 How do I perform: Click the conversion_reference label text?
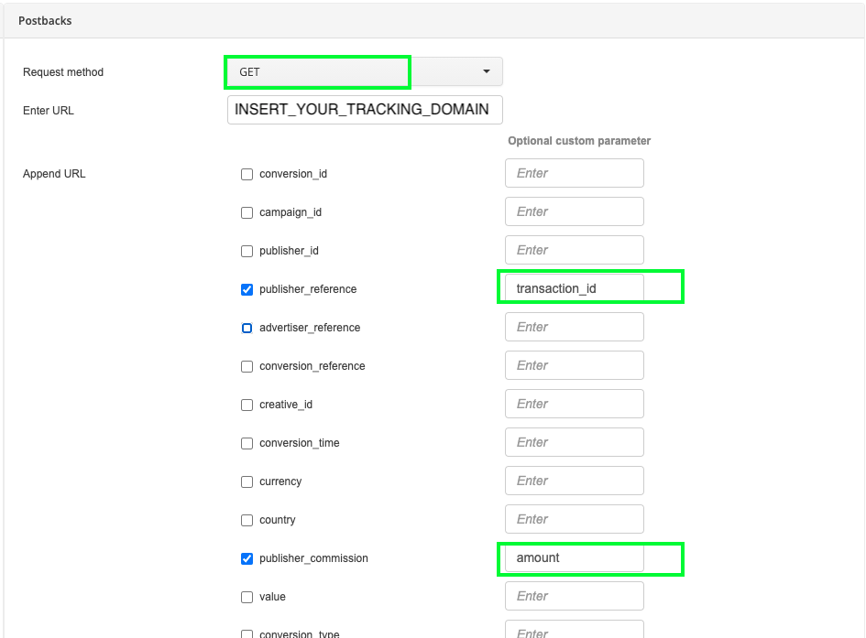312,366
